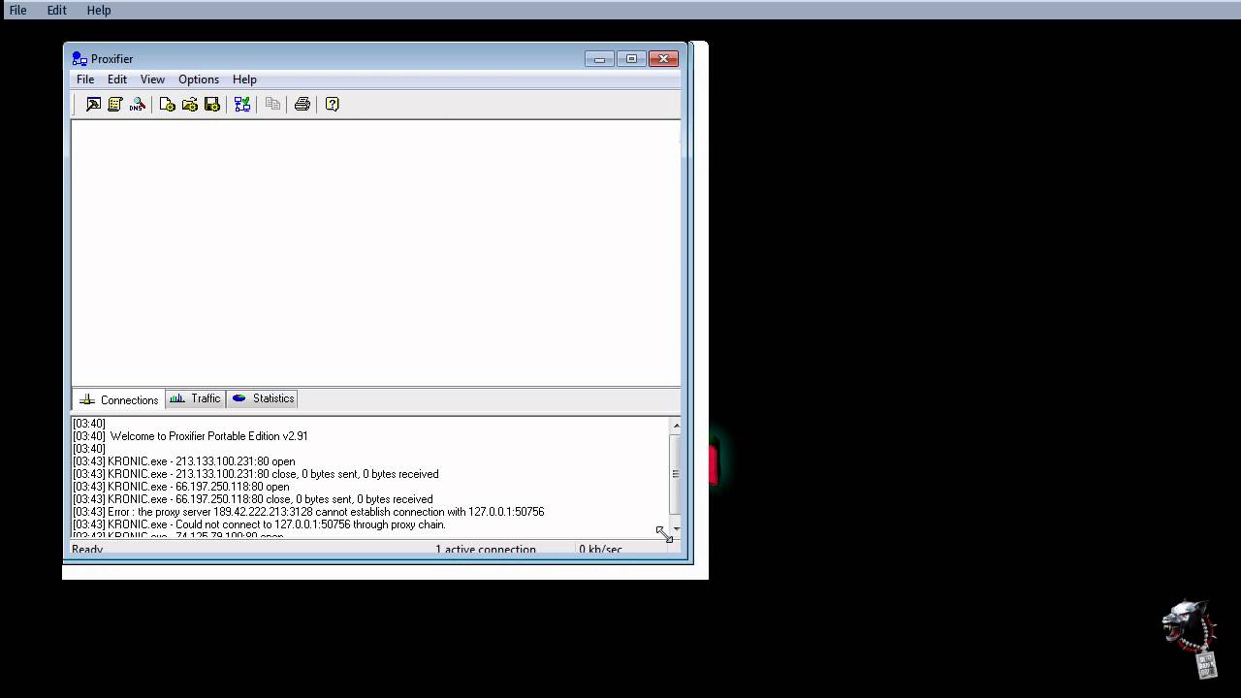1241x698 pixels.
Task: Click the Ready status bar text
Action: tap(87, 550)
